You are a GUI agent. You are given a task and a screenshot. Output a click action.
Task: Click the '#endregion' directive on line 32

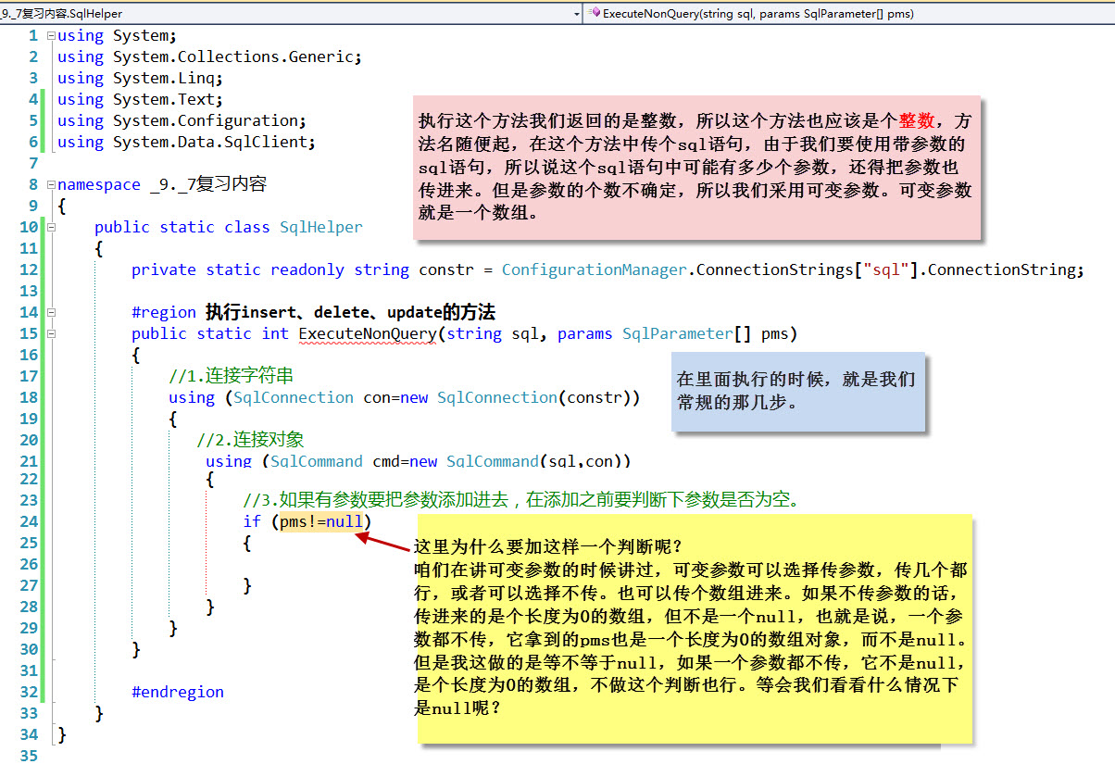point(178,692)
